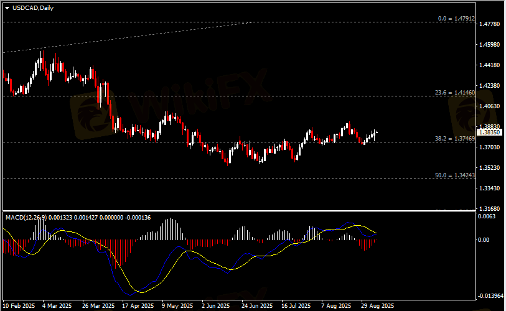Click the 7 Aug 2025 date label
The height and width of the screenshot is (311, 506).
point(336,305)
